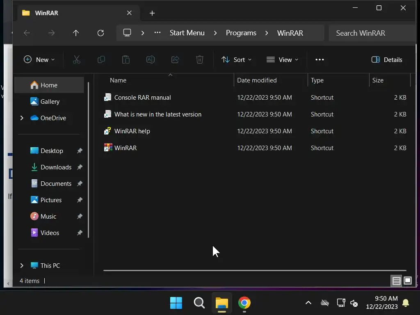Select the Console RAR manual file icon
This screenshot has width=420, height=315.
point(108,97)
